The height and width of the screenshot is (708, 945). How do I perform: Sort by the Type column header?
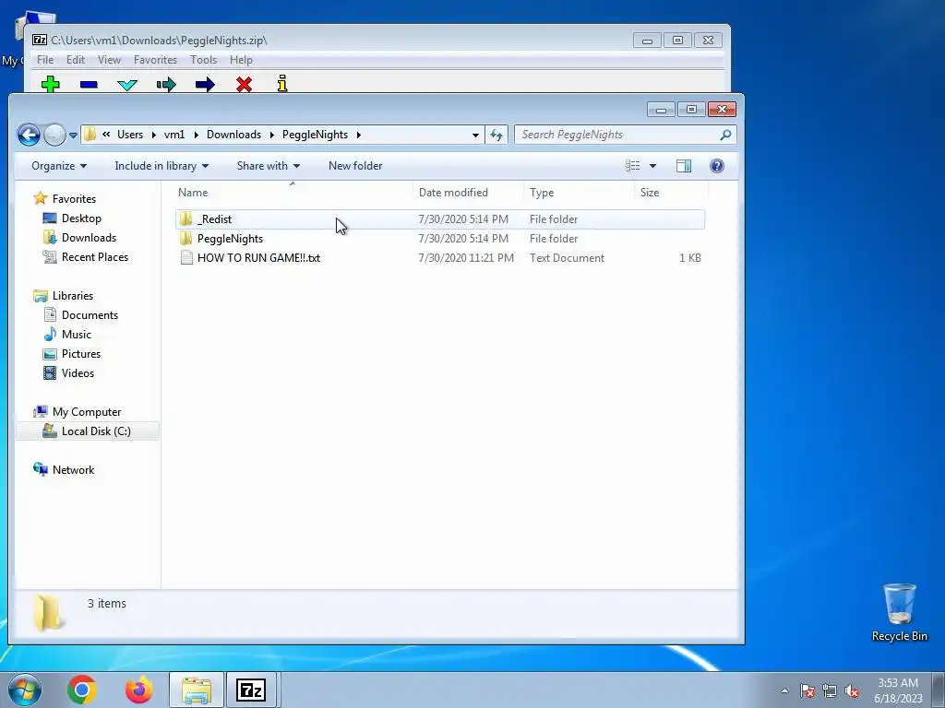point(579,193)
